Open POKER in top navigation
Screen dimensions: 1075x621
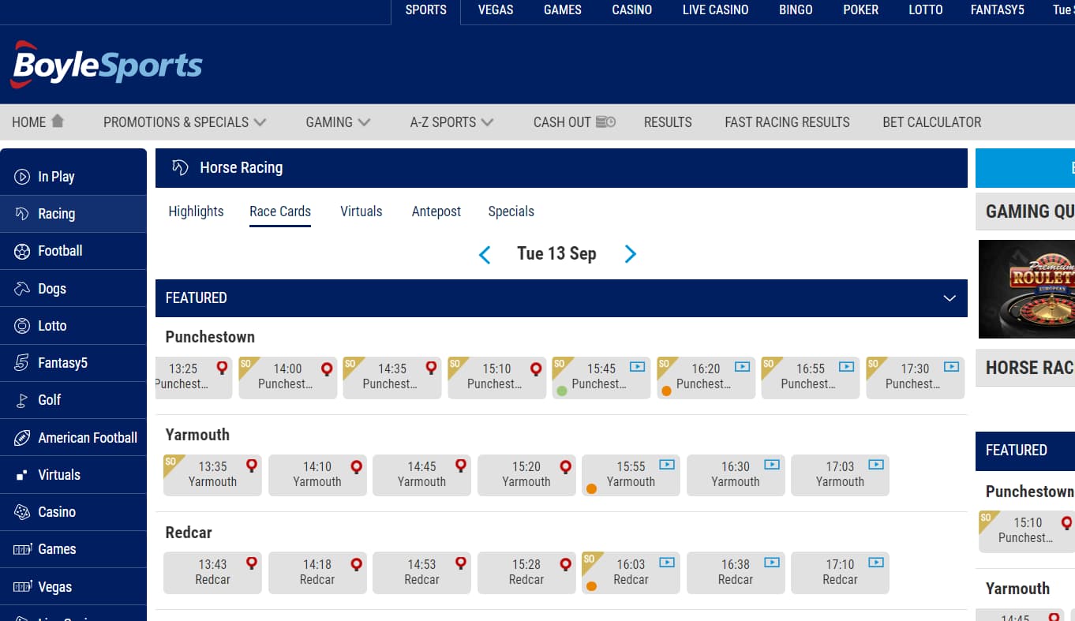pyautogui.click(x=860, y=10)
